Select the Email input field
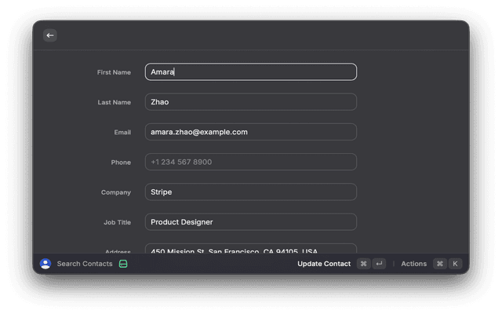502x314 pixels. tap(251, 132)
